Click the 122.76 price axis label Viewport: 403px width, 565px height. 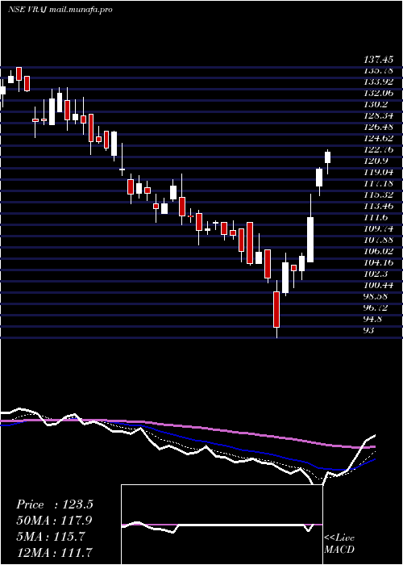pos(378,150)
